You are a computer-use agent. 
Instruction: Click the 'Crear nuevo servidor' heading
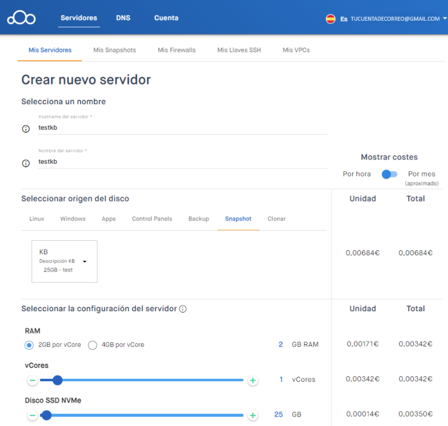(86, 79)
